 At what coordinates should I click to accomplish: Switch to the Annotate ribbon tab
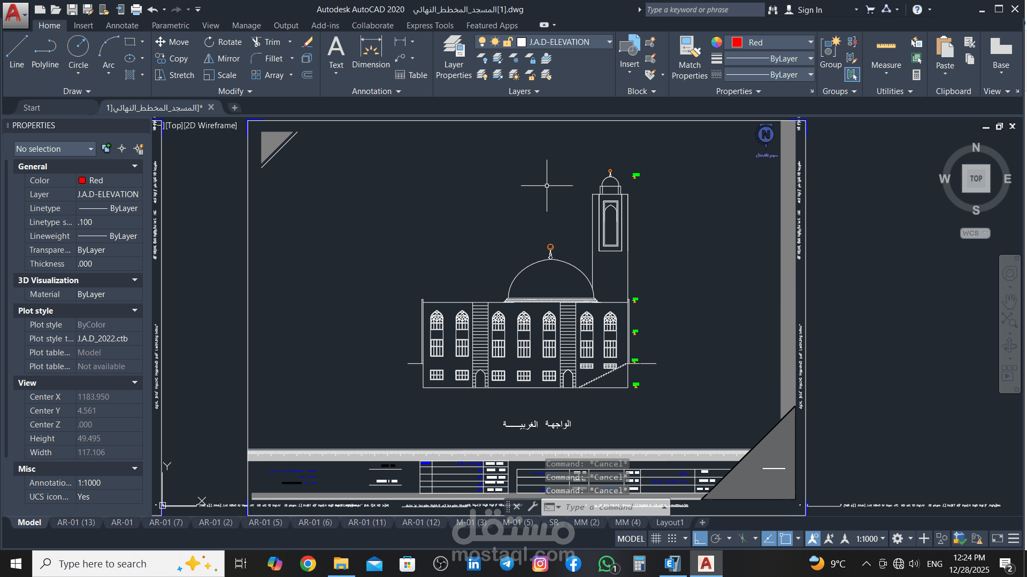tap(122, 25)
